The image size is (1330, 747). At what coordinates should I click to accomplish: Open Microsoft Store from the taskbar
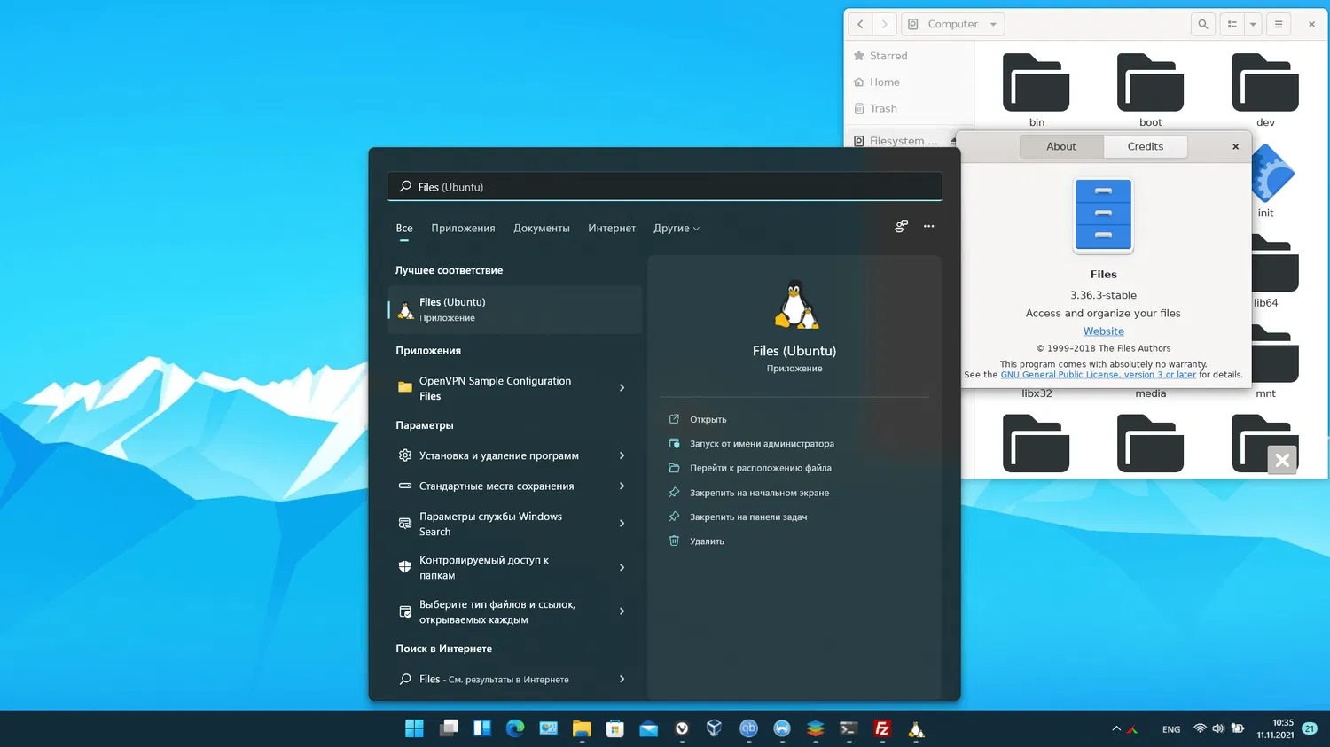(615, 728)
